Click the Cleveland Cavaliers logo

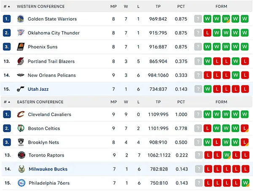21,114
